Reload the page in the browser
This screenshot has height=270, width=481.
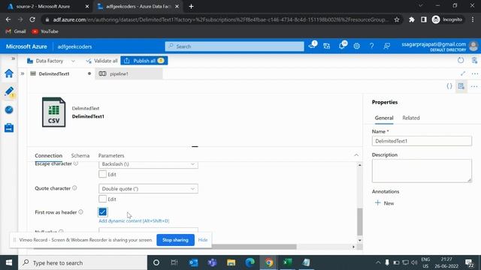tap(32, 19)
